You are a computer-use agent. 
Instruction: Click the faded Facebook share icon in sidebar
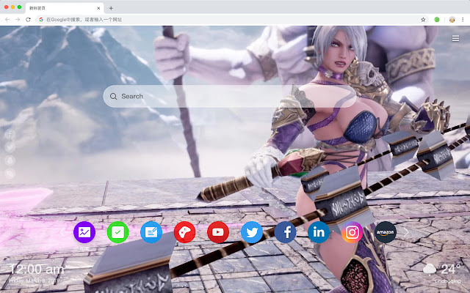[x=10, y=134]
